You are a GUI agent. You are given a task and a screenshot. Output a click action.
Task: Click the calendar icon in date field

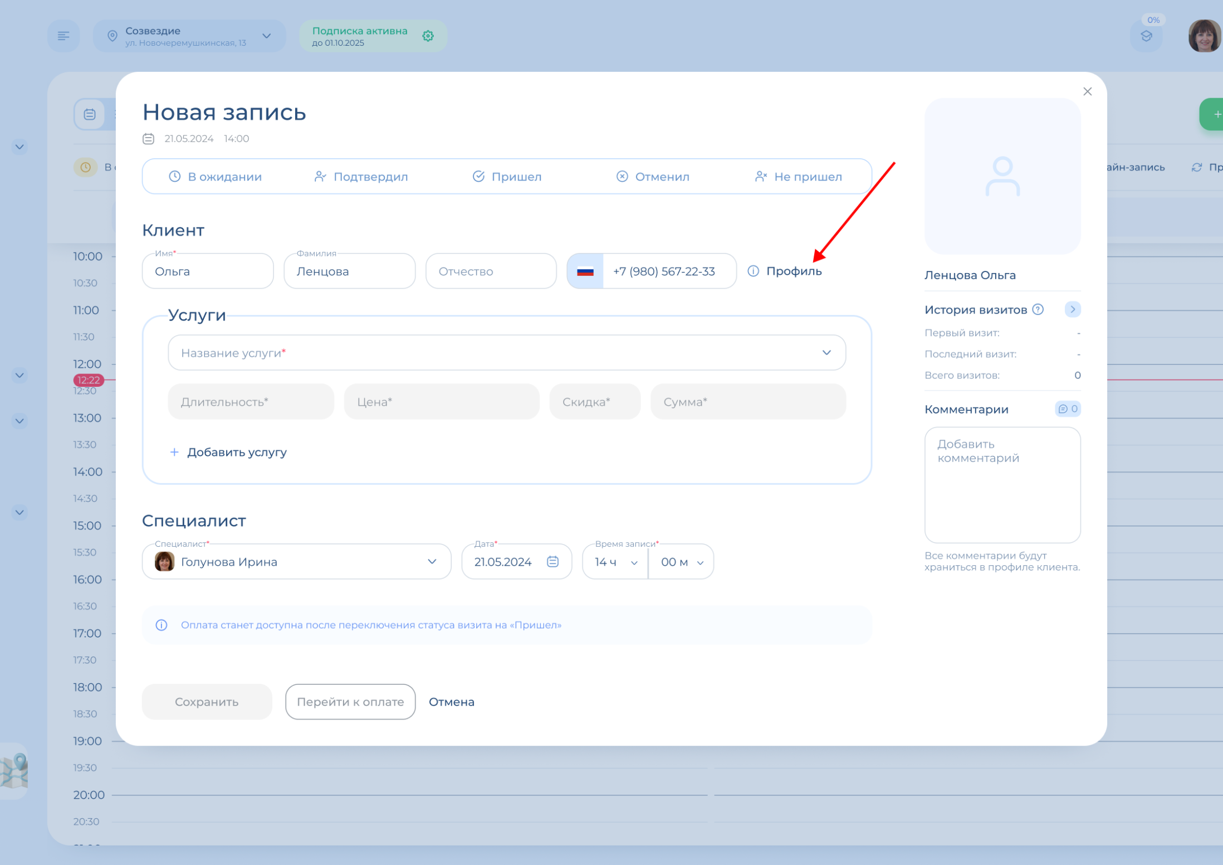pyautogui.click(x=552, y=562)
